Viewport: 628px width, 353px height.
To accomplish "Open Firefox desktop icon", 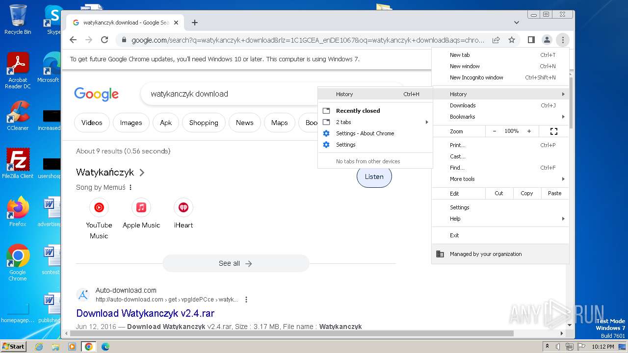I will 18,212.
